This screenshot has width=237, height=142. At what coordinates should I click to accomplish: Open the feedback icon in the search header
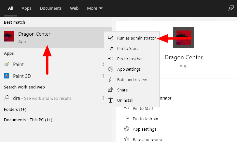[231, 8]
